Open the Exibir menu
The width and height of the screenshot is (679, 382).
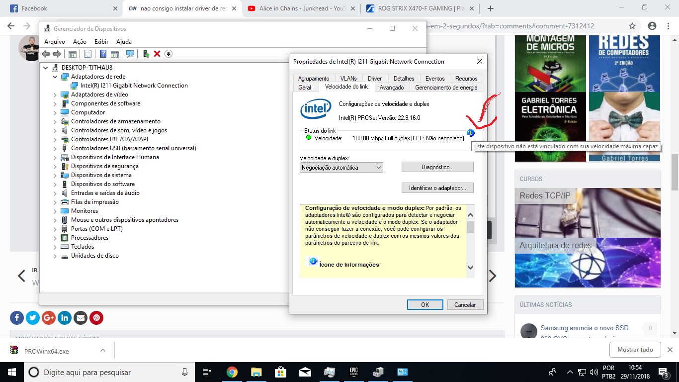[101, 42]
